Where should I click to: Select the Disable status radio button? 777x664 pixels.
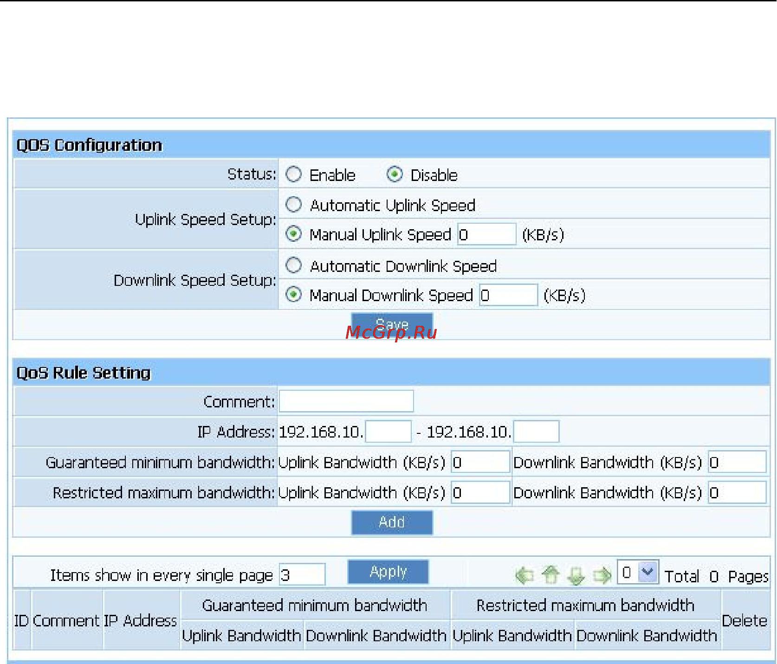395,174
